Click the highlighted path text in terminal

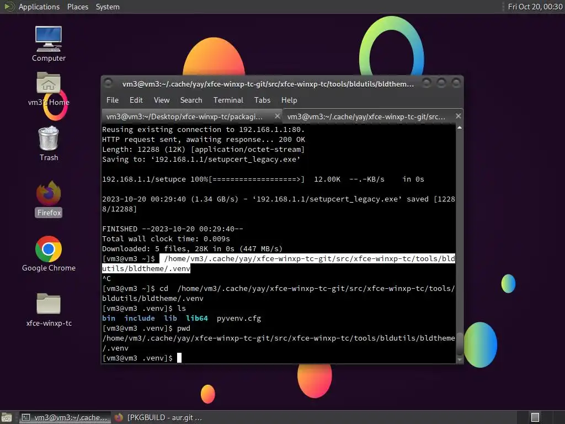pos(279,263)
